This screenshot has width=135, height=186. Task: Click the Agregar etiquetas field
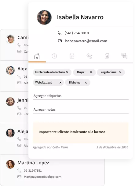pyautogui.click(x=81, y=96)
